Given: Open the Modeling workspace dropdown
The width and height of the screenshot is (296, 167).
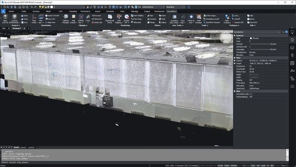Looking at the screenshot, I should (x=175, y=7).
